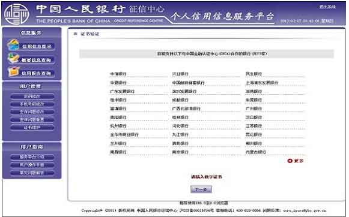Open 证书维护 certificate maintenance
This screenshot has height=217, width=349.
[32, 128]
